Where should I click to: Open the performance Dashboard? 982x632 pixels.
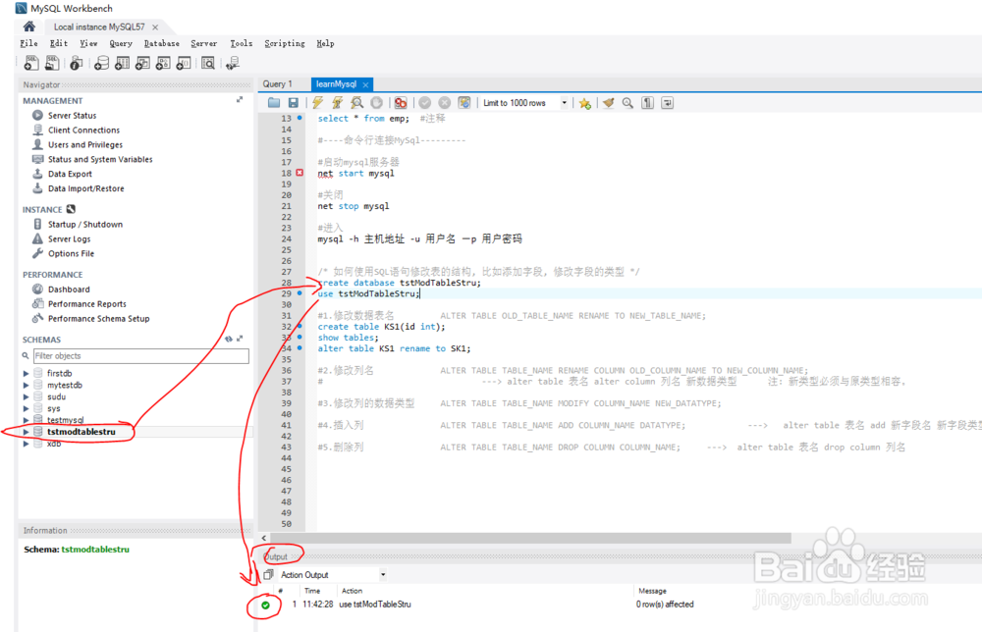click(x=69, y=290)
